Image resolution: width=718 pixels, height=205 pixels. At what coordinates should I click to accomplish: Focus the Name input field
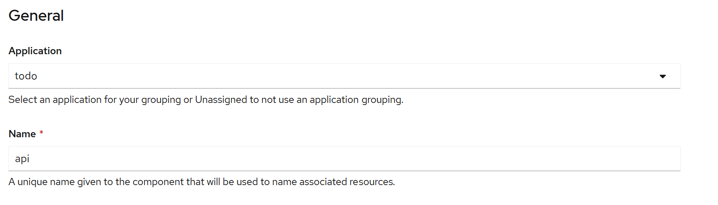[344, 158]
